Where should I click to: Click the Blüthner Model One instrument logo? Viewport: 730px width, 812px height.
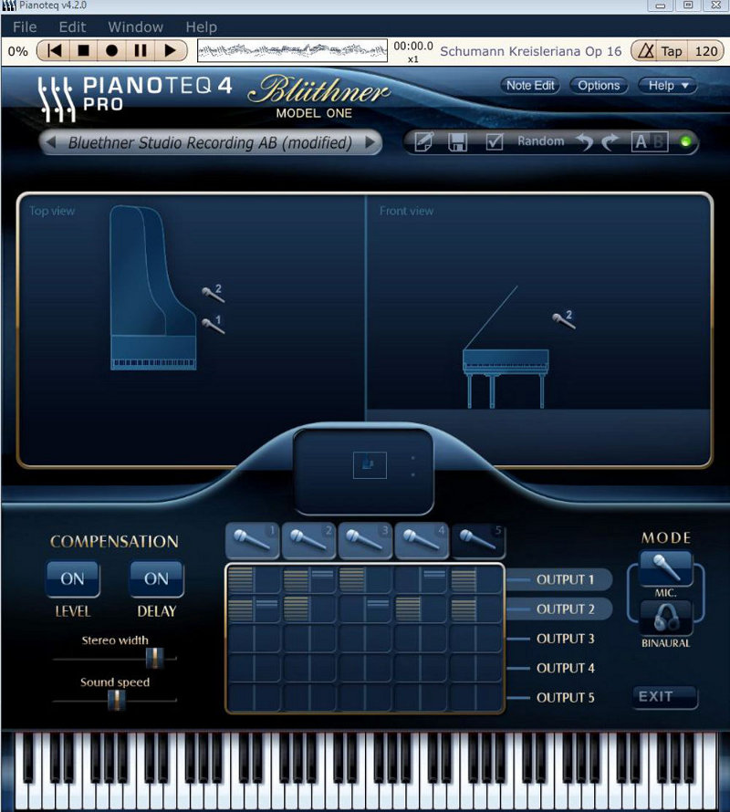click(318, 97)
